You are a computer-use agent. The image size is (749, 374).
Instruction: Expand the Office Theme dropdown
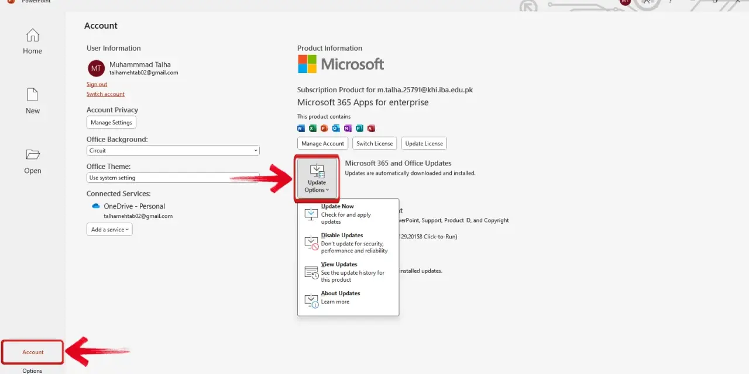pos(173,178)
